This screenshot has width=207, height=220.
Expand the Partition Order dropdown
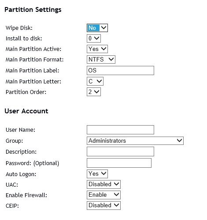tap(94, 92)
